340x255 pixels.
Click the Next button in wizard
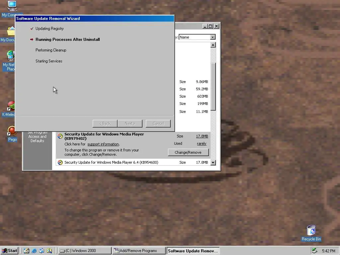(x=130, y=124)
